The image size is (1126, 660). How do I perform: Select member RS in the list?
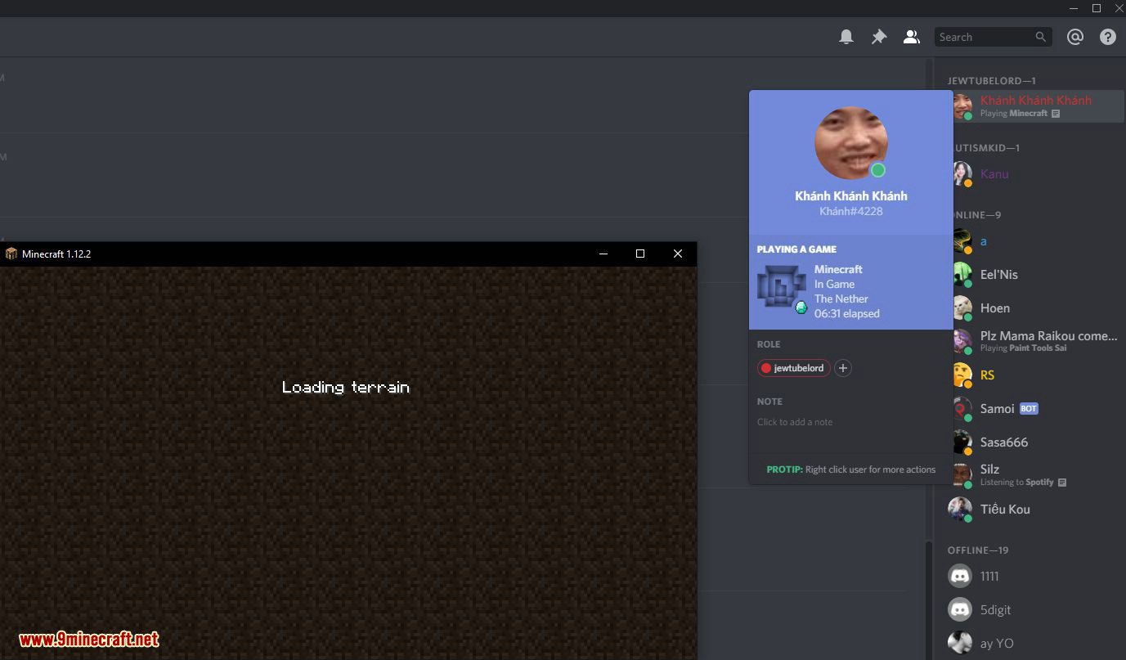click(1034, 375)
